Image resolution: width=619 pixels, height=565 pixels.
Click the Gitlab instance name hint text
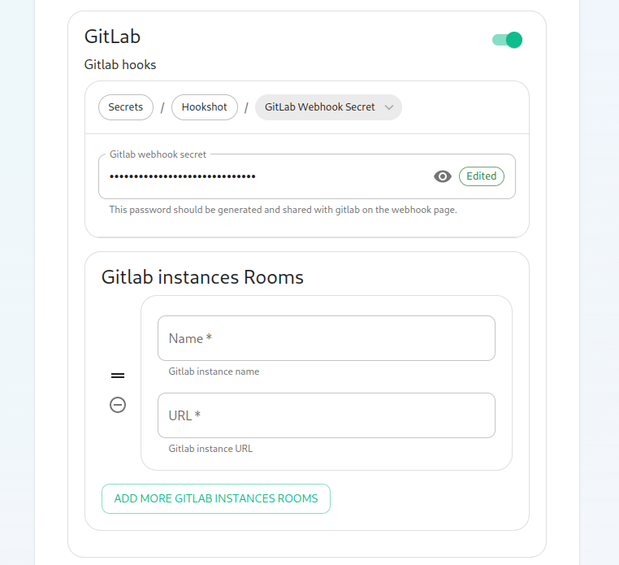214,372
